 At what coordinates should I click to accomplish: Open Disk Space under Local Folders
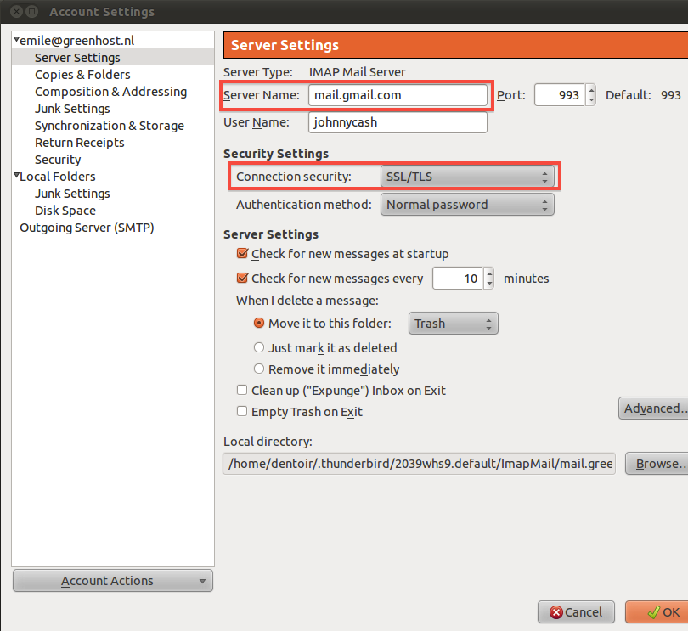pos(65,211)
